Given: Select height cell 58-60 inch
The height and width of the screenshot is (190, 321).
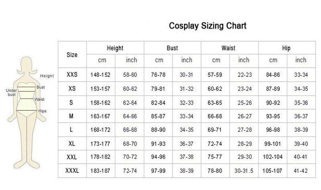Looking at the screenshot, I should [130, 75].
